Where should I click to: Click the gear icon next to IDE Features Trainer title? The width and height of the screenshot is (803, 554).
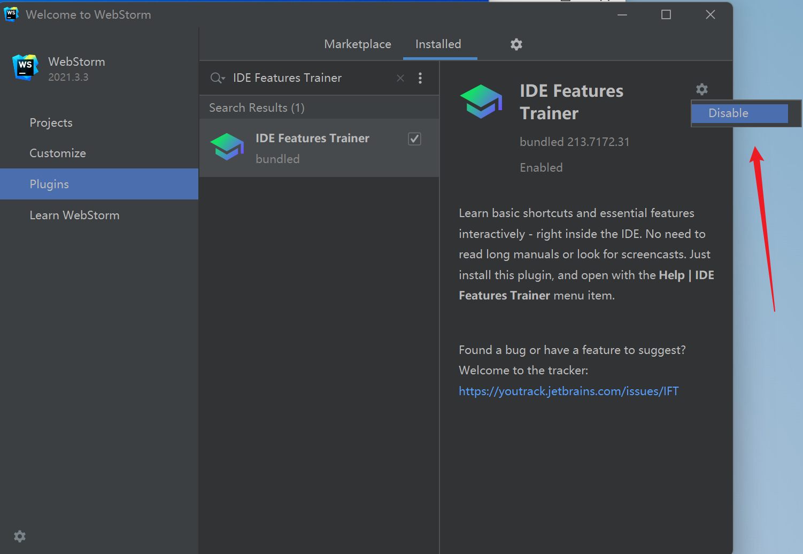pos(702,89)
